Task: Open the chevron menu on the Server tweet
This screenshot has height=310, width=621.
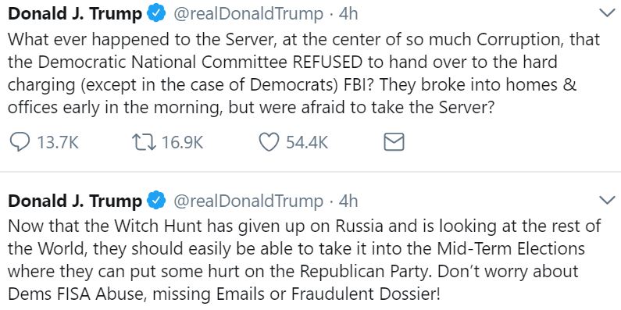Action: [x=608, y=14]
